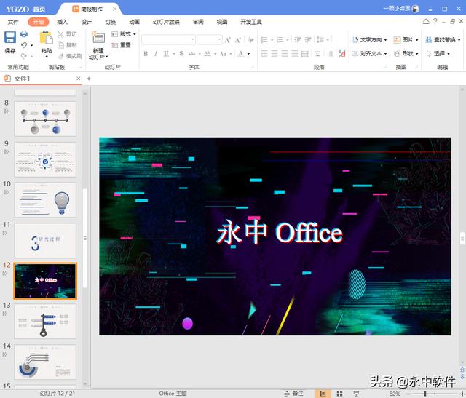
Task: Click the Cut scissors icon
Action: [x=60, y=34]
